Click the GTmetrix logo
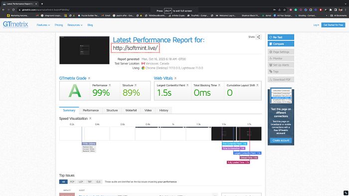 coord(15,24)
